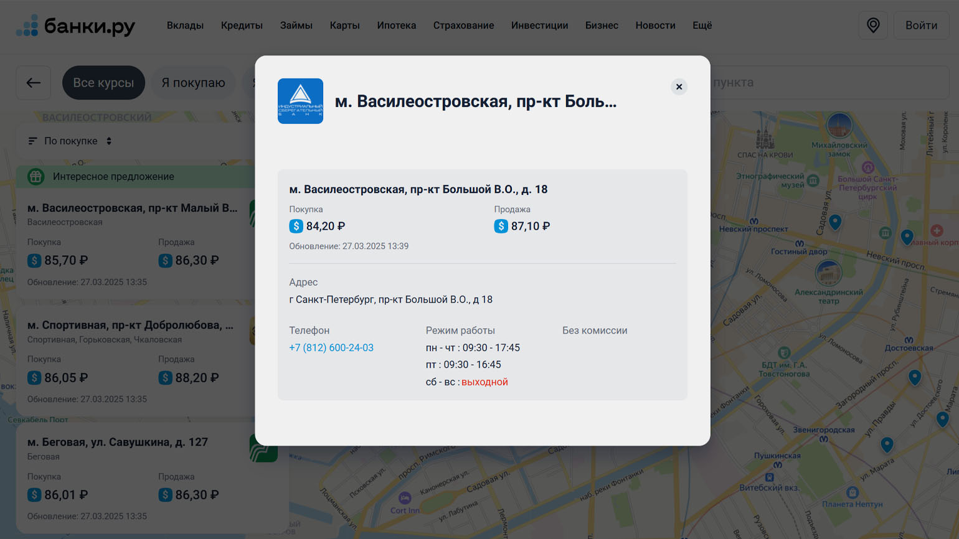959x539 pixels.
Task: Click the Михайловский замок map icon
Action: pyautogui.click(x=839, y=126)
